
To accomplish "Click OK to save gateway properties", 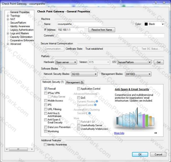I will click(140, 154).
